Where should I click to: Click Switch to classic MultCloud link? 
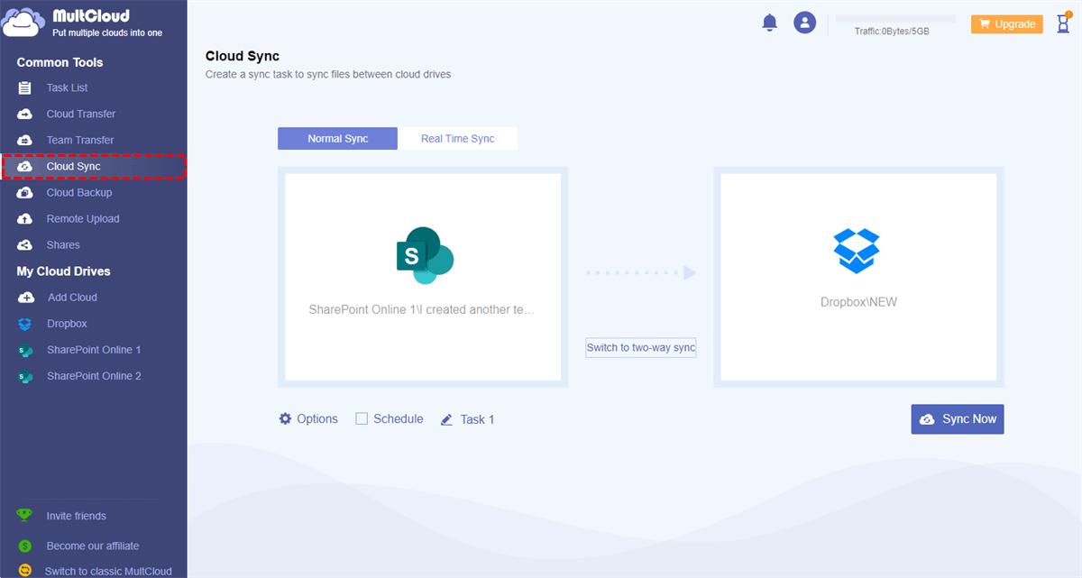[108, 571]
